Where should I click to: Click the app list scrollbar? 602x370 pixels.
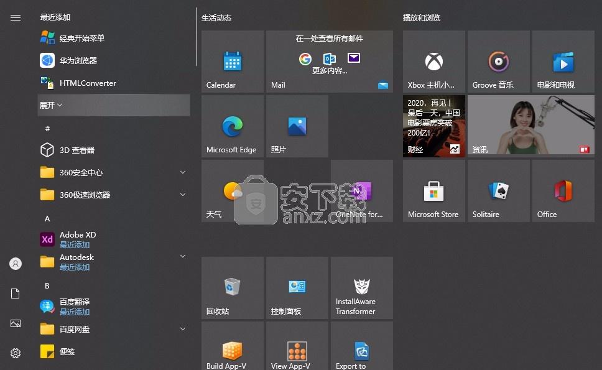pos(196,37)
